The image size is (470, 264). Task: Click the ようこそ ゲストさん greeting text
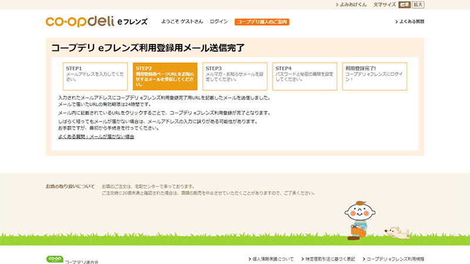pos(182,22)
